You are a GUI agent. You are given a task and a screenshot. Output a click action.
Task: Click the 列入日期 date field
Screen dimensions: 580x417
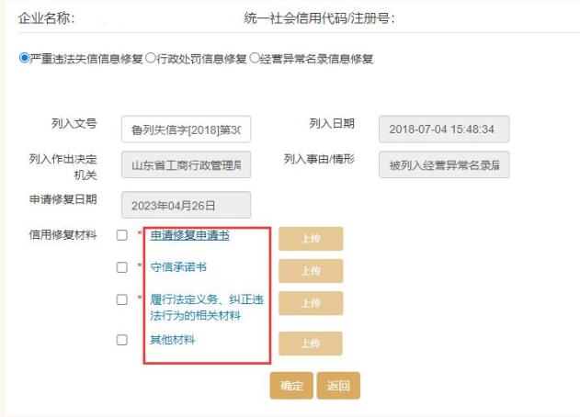[x=444, y=129]
